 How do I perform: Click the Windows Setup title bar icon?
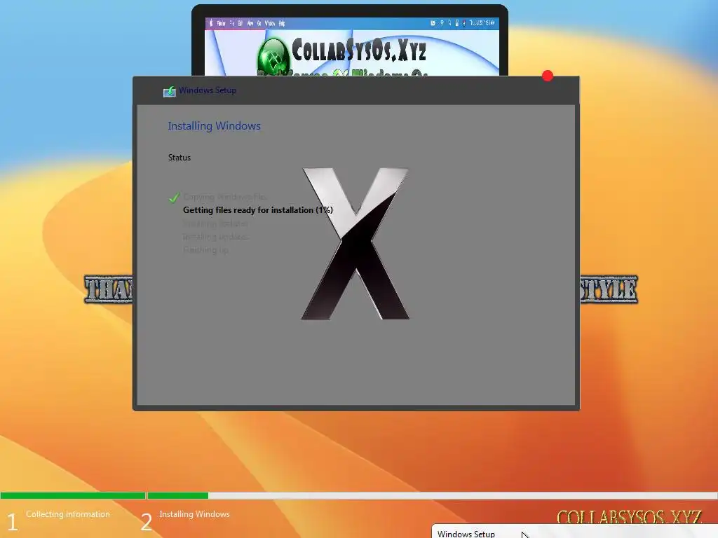(x=170, y=92)
